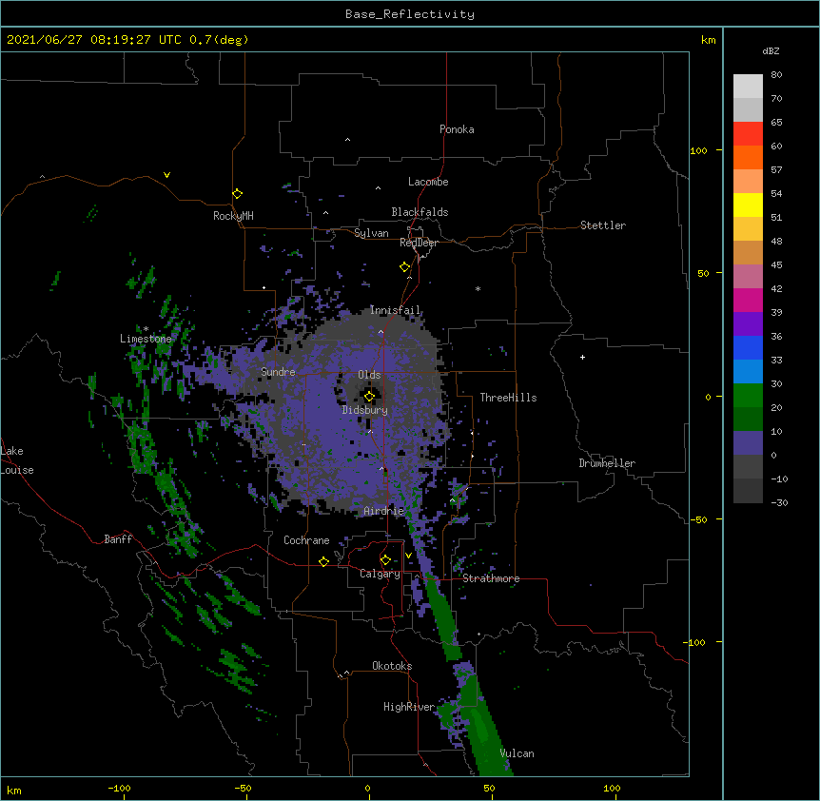Click the 100 tick label on bottom axis
This screenshot has height=801, width=820.
(x=612, y=788)
